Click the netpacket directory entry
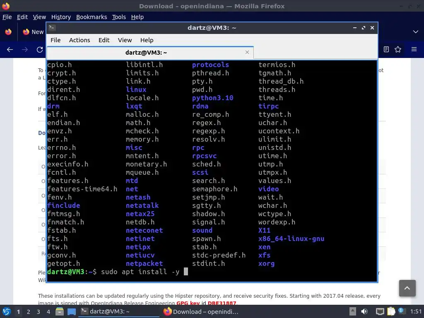The width and height of the screenshot is (424, 318). click(x=145, y=264)
